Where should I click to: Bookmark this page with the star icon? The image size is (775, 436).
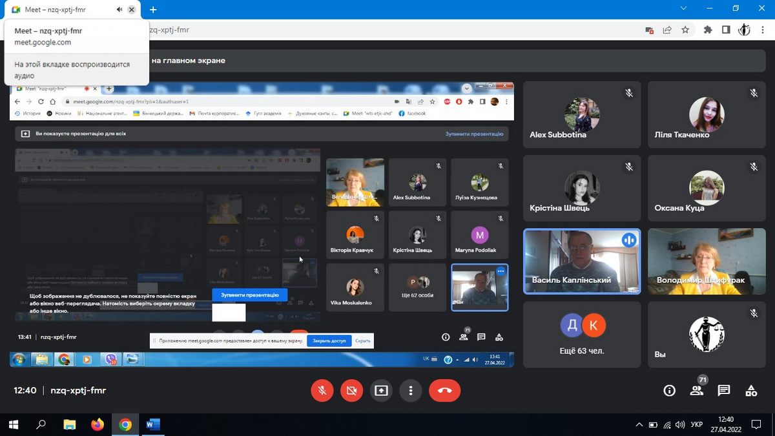click(x=685, y=30)
